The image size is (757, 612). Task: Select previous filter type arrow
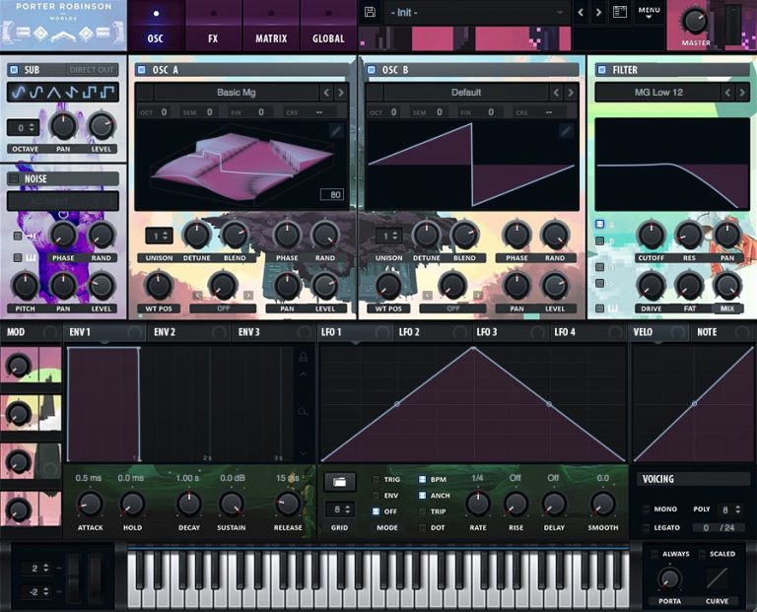click(x=727, y=93)
